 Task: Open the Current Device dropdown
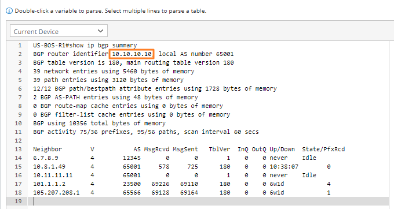pyautogui.click(x=59, y=31)
